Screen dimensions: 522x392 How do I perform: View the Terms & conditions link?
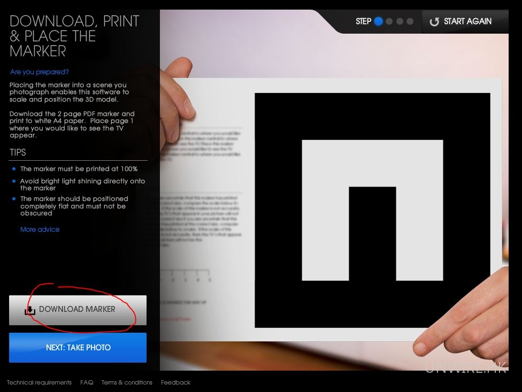click(127, 382)
